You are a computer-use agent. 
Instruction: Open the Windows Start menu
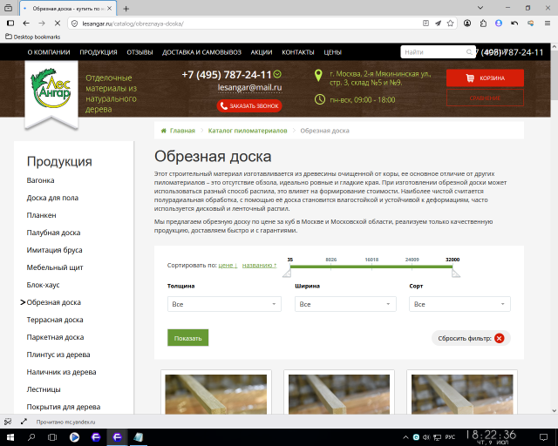(x=10, y=437)
